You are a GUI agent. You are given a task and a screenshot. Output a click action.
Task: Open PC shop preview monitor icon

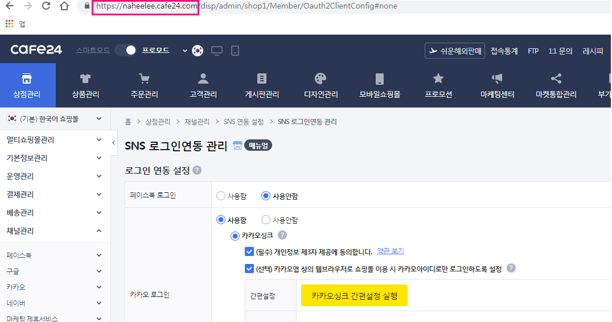[x=217, y=51]
